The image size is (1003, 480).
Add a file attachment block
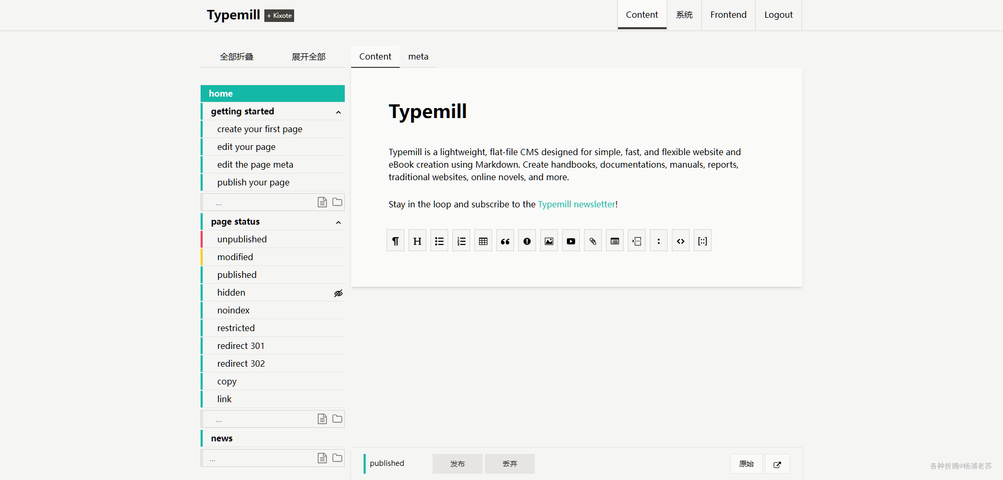coord(593,241)
